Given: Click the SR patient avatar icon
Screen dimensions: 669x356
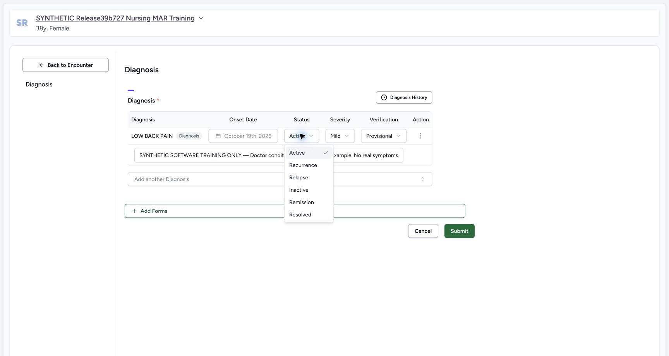Looking at the screenshot, I should tap(22, 23).
